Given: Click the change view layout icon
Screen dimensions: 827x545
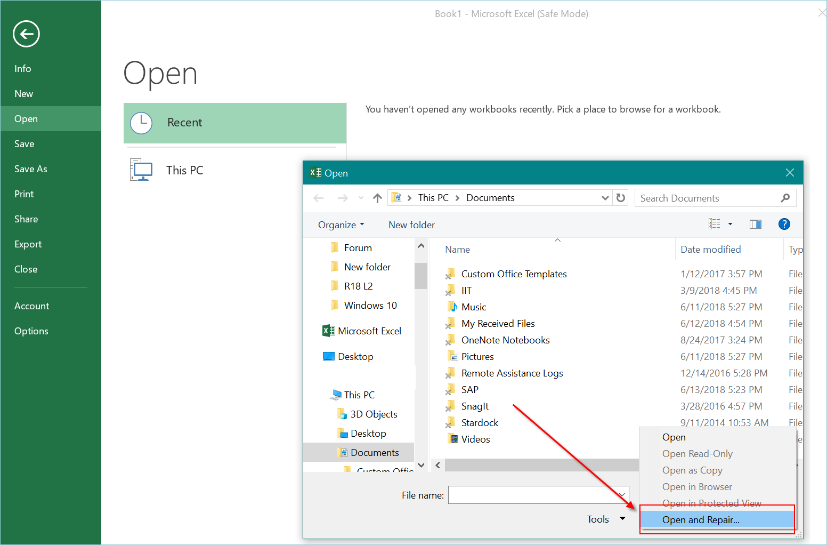Looking at the screenshot, I should tap(714, 225).
